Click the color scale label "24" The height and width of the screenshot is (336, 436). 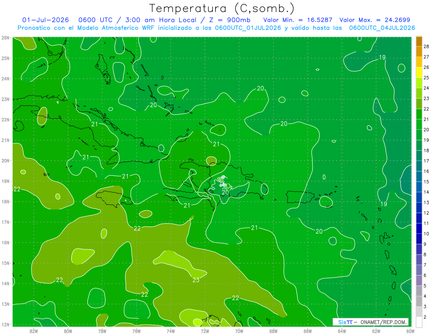(x=427, y=88)
